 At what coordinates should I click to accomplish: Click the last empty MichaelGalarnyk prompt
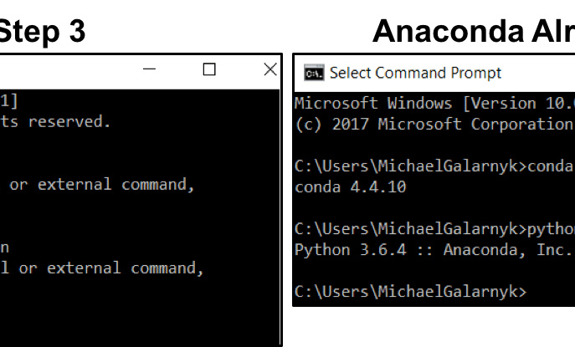411,292
